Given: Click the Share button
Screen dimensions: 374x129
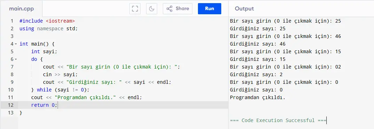Looking at the screenshot, I should pos(178,9).
